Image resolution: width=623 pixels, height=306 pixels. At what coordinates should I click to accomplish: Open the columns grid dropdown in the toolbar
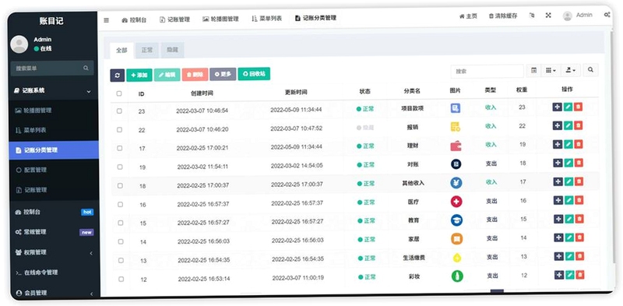point(551,70)
